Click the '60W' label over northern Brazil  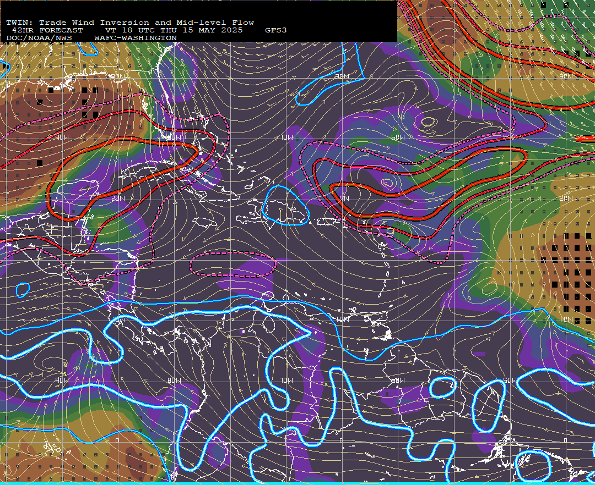coord(398,380)
